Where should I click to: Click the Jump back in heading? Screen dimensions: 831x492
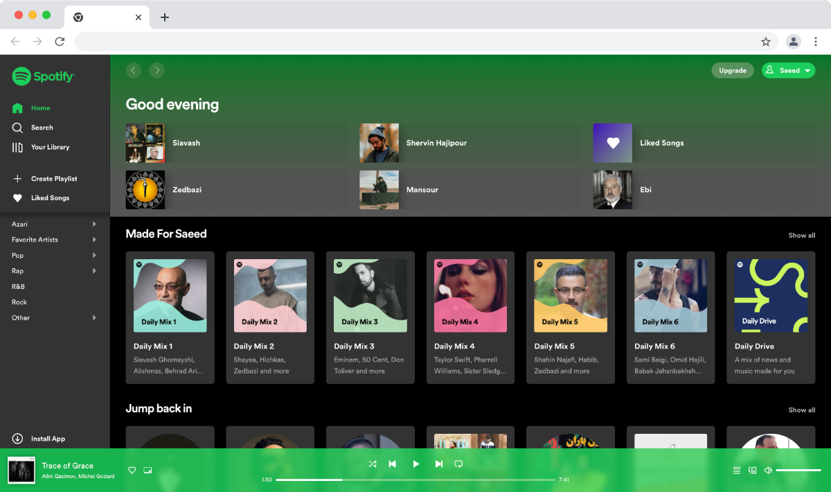coord(159,409)
